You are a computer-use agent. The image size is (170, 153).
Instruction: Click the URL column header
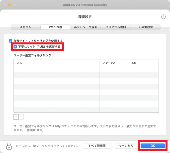click(57, 63)
